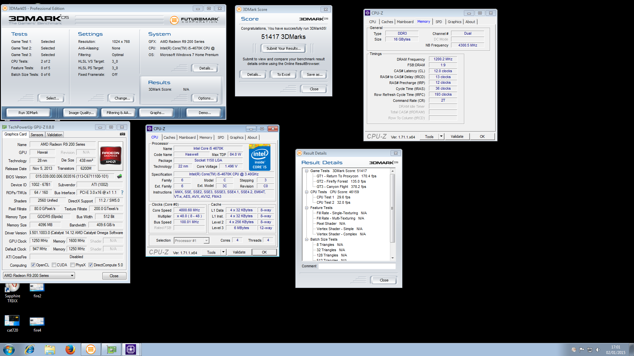This screenshot has height=356, width=634.
Task: Click the scroll down arrow in Result Details
Action: pos(392,258)
